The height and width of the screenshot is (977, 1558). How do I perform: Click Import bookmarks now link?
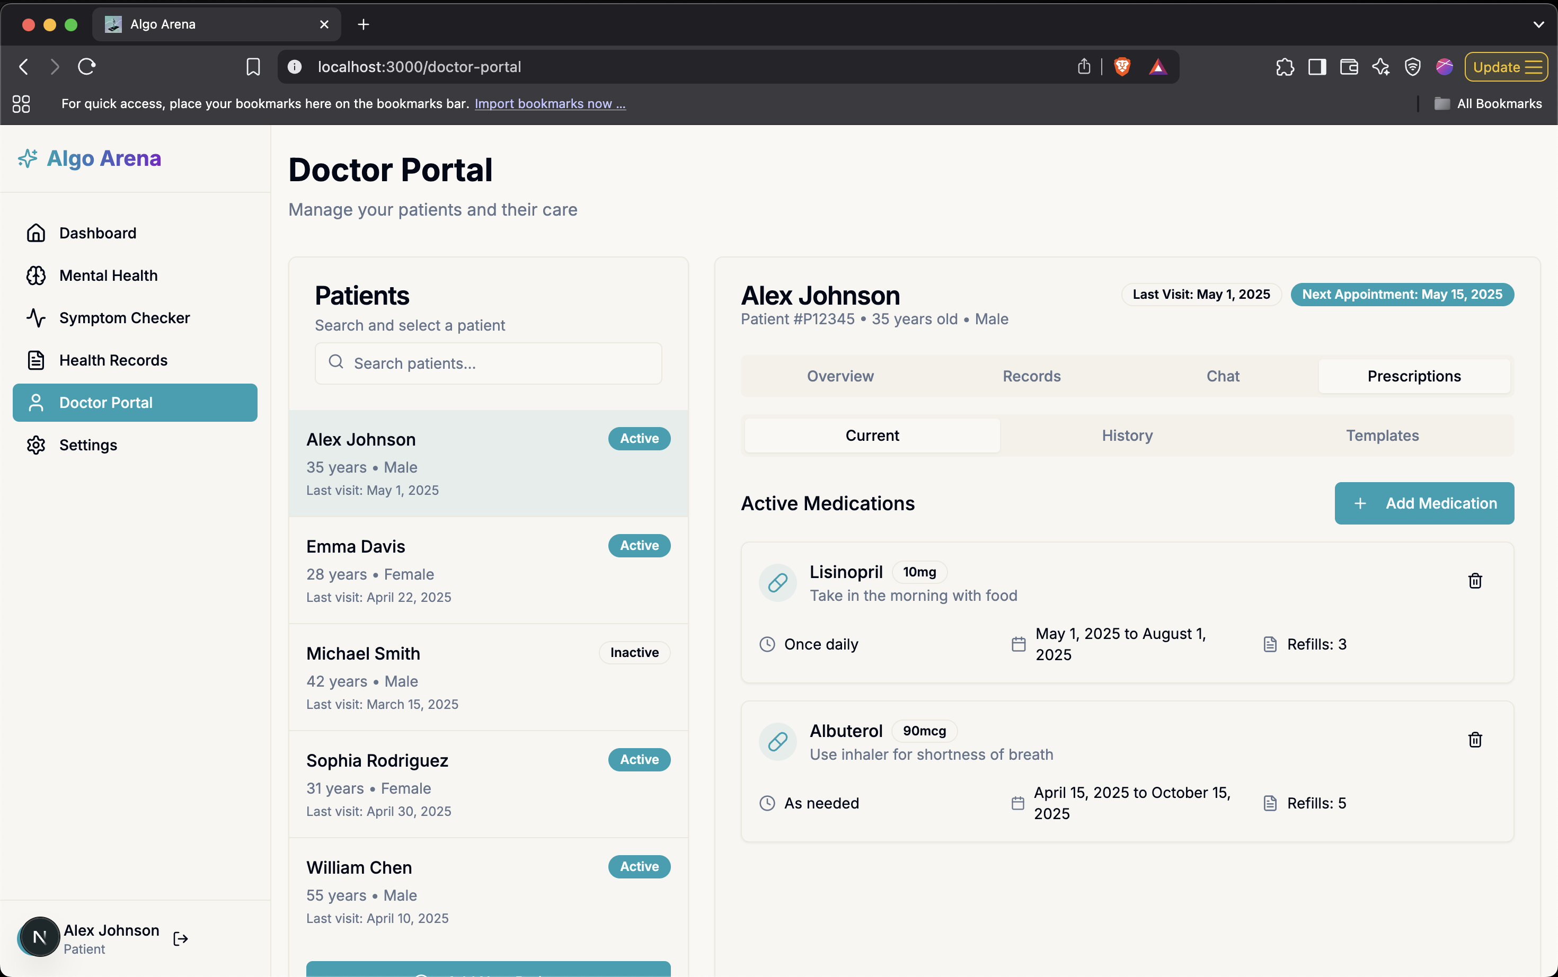(x=549, y=103)
